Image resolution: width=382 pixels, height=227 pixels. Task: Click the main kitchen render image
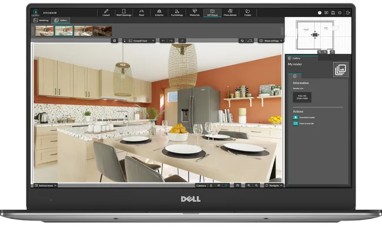[158, 113]
